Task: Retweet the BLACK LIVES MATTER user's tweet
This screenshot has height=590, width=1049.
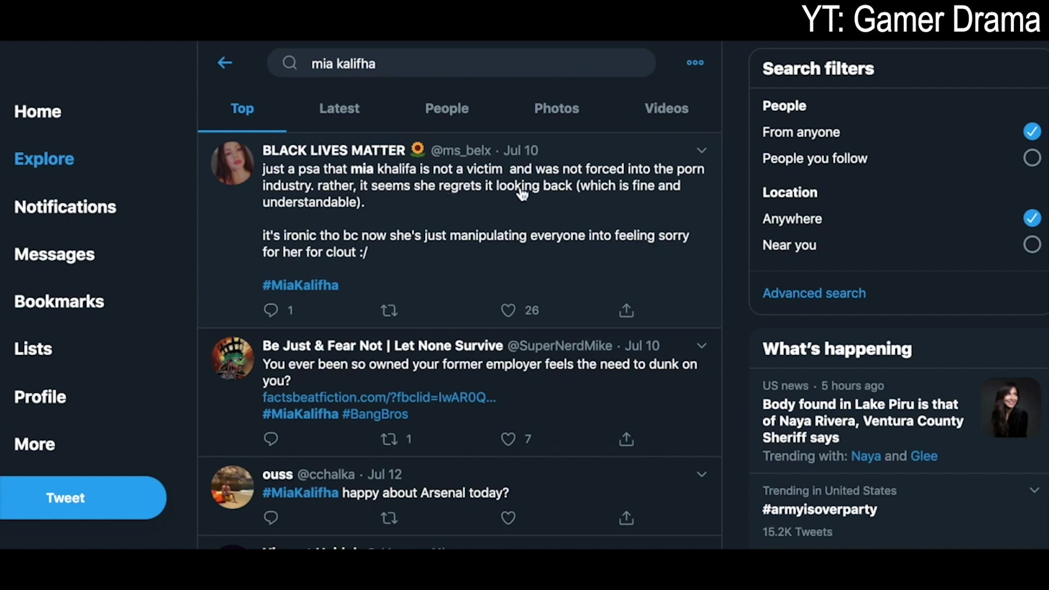Action: tap(389, 310)
